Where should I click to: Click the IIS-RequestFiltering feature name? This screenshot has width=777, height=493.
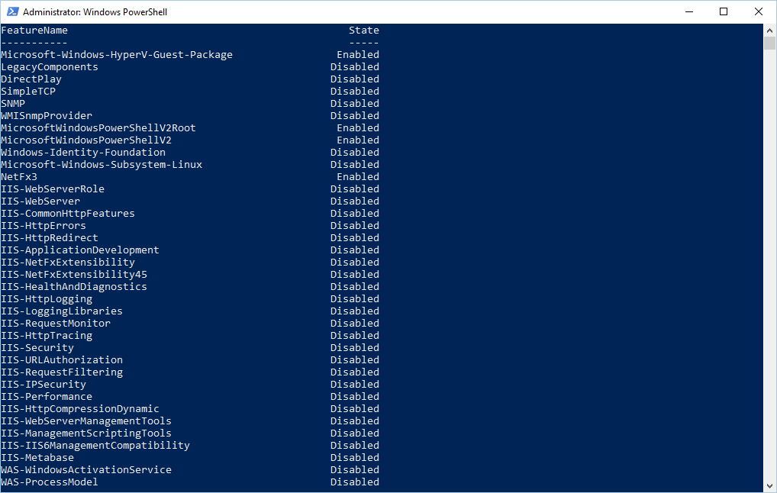[x=62, y=372]
